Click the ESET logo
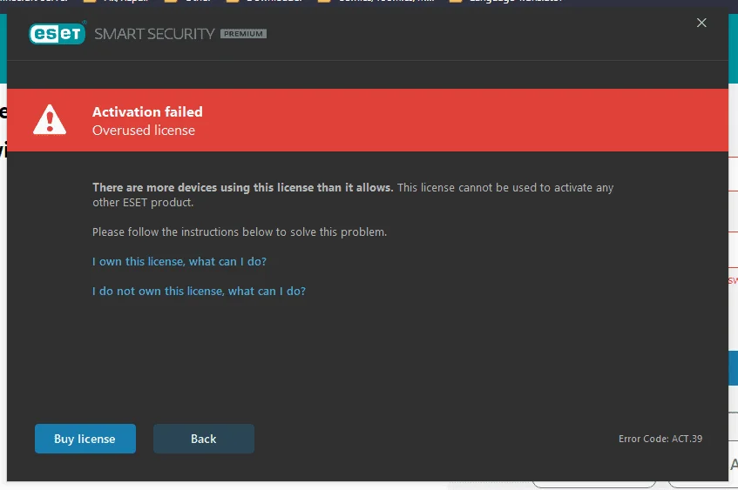Screen dimensions: 738x490 tap(58, 33)
